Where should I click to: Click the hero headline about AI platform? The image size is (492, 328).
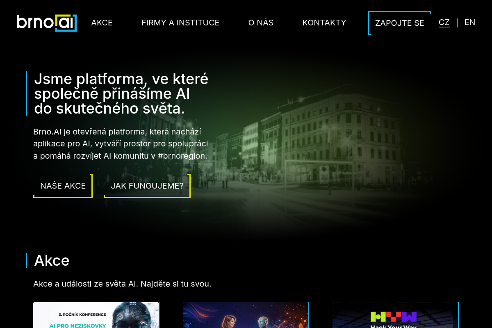point(121,93)
